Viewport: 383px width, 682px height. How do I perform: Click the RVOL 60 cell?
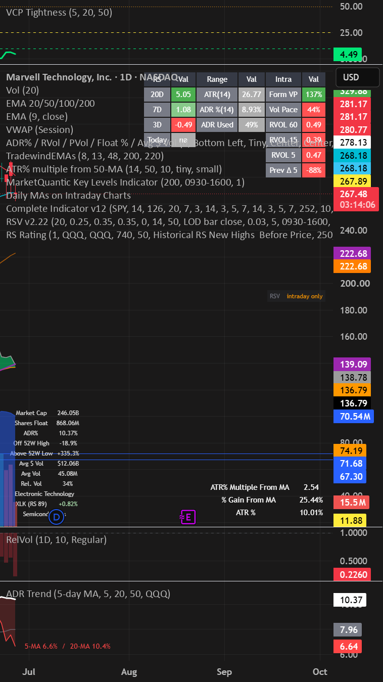pyautogui.click(x=283, y=124)
